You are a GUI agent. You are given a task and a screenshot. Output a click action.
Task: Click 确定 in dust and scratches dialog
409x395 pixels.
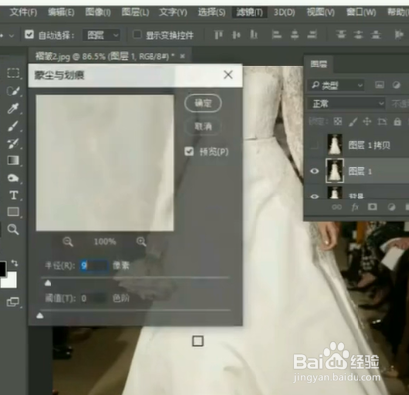[x=203, y=103]
